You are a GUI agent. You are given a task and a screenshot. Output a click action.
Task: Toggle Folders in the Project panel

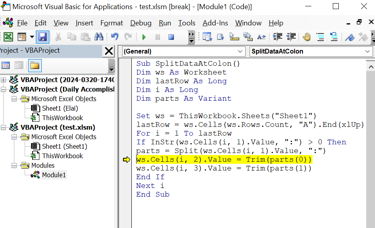coord(35,65)
